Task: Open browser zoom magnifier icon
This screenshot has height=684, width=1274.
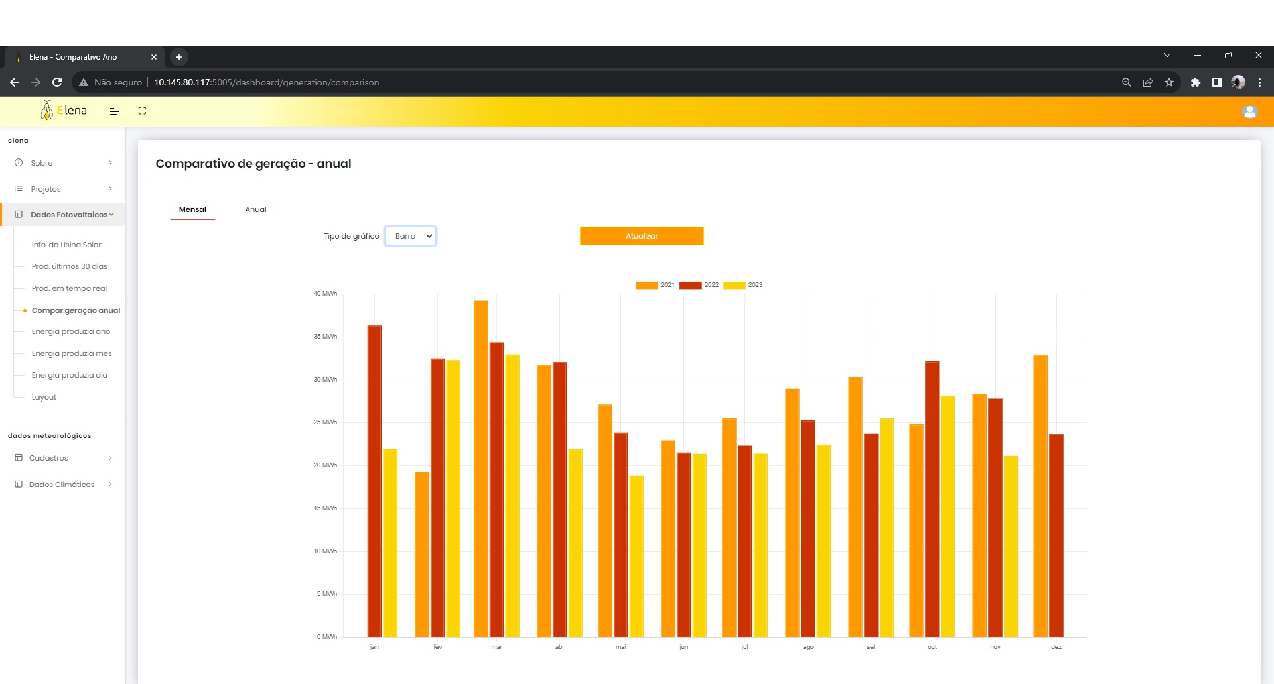Action: (1127, 82)
